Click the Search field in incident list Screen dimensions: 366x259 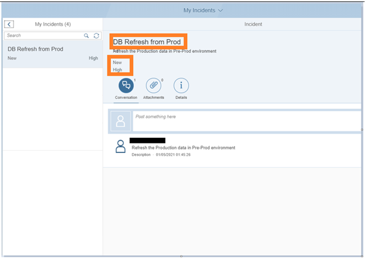pos(42,36)
